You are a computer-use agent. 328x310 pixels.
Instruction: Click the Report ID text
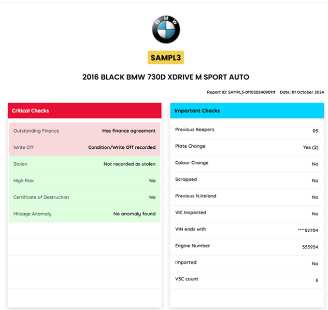[241, 92]
